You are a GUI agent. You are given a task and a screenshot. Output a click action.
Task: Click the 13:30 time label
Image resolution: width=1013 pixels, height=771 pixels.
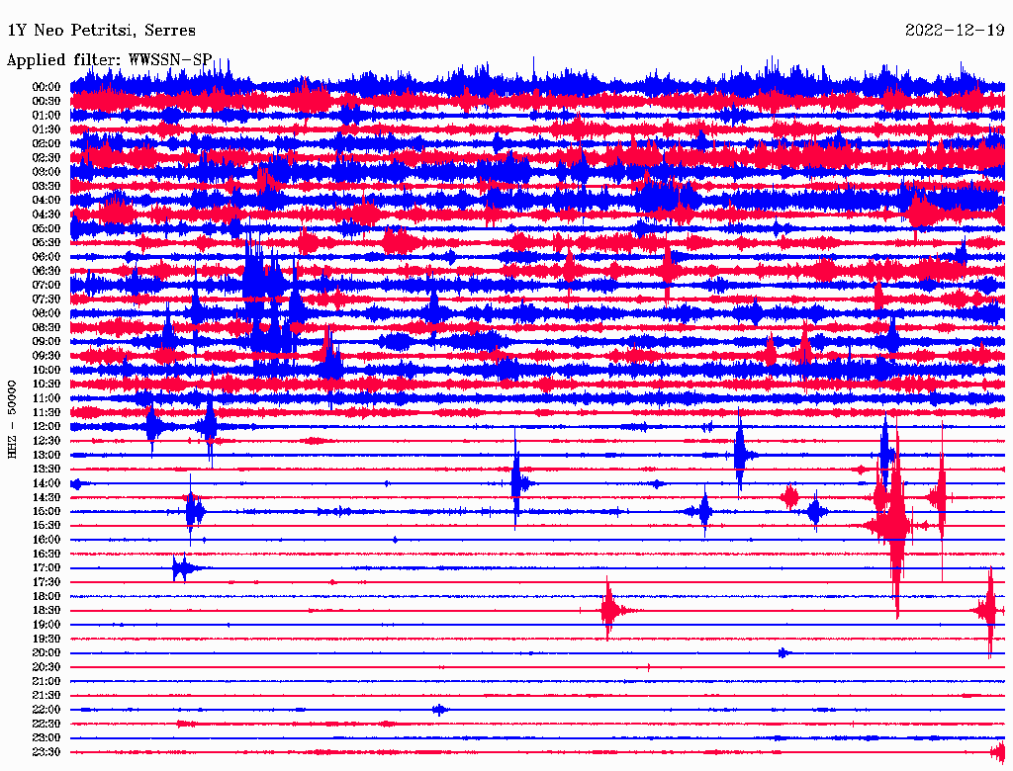pos(46,470)
